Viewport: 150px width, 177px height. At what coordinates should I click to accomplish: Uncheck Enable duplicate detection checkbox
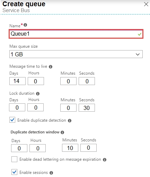click(x=12, y=120)
